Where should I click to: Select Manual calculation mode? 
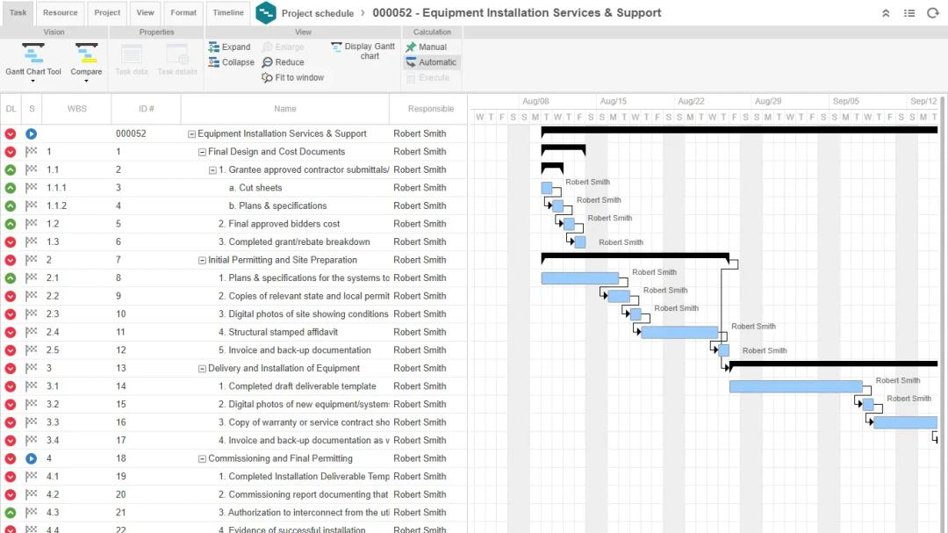[x=411, y=47]
